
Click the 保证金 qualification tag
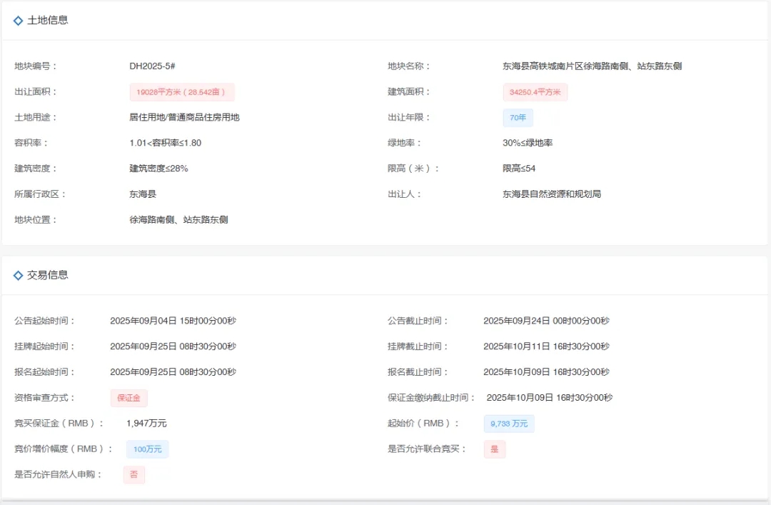[x=128, y=398]
